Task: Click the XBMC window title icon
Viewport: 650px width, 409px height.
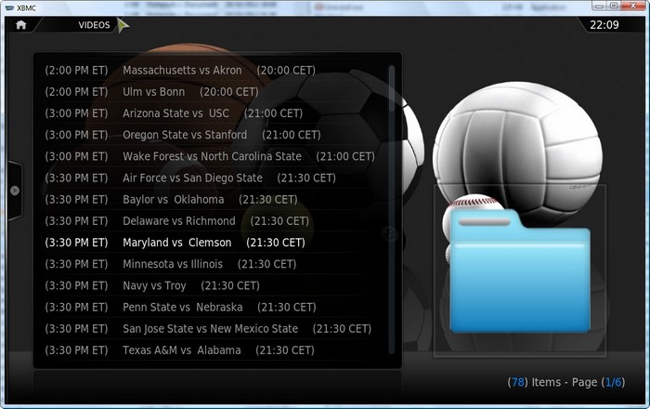Action: [9, 7]
